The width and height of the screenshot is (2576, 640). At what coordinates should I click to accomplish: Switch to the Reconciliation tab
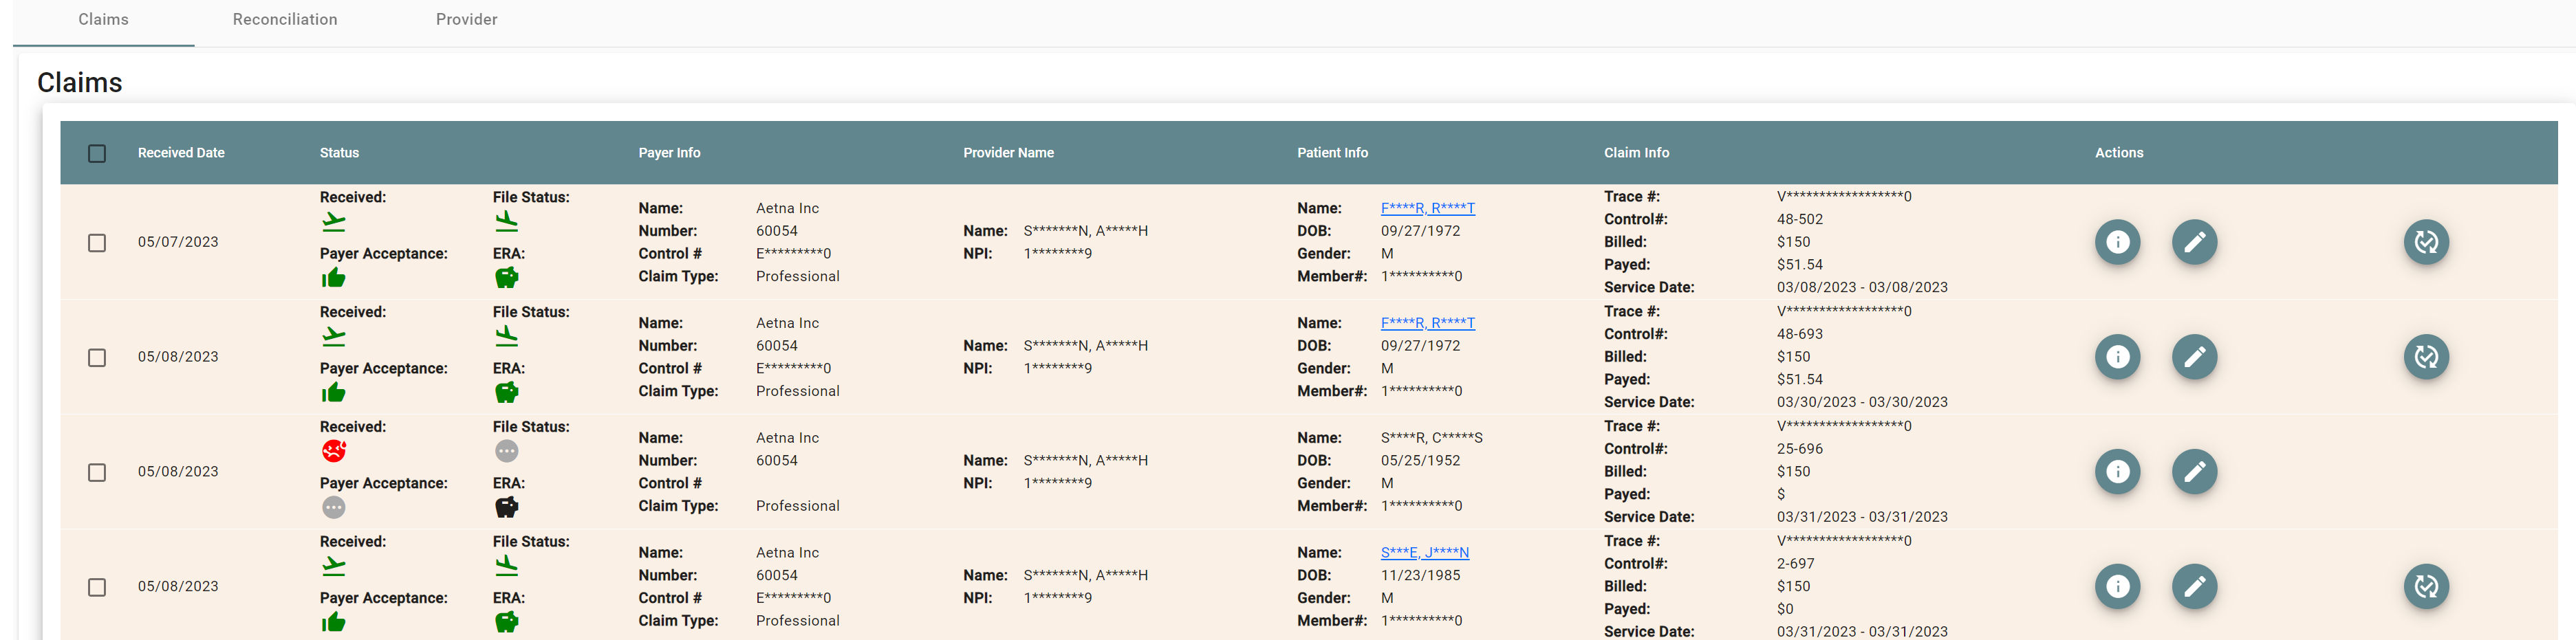285,20
